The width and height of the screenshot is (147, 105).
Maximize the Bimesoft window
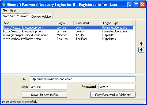click(136, 4)
